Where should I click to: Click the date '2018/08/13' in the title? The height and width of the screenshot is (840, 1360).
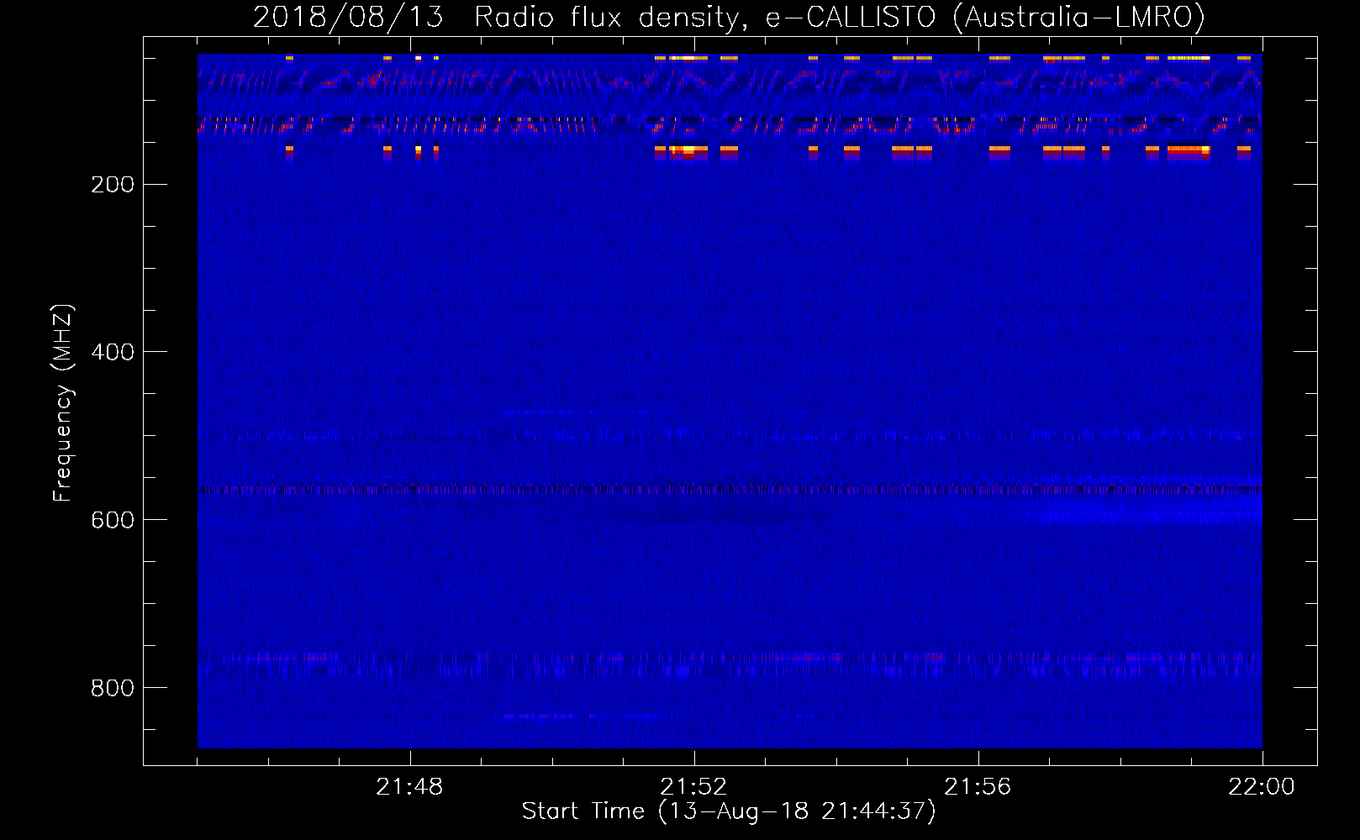coord(348,18)
